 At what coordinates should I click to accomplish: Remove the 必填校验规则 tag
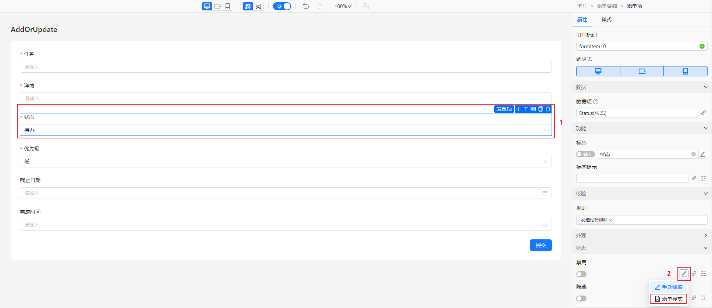(610, 220)
